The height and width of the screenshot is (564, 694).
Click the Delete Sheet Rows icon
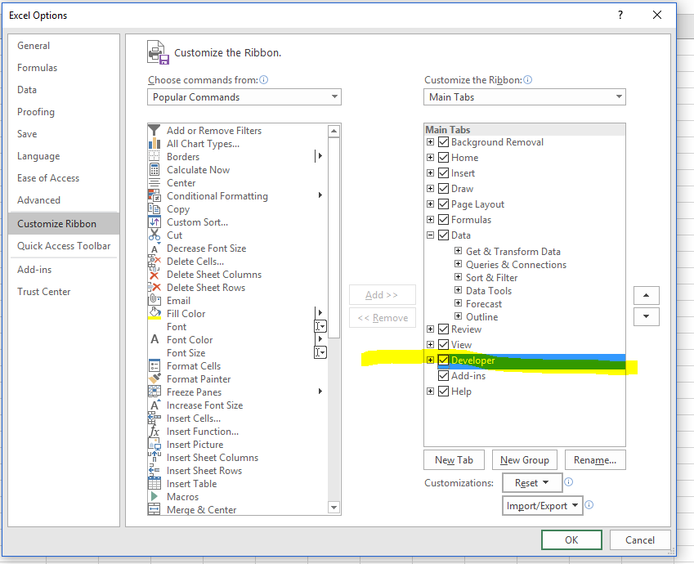154,287
